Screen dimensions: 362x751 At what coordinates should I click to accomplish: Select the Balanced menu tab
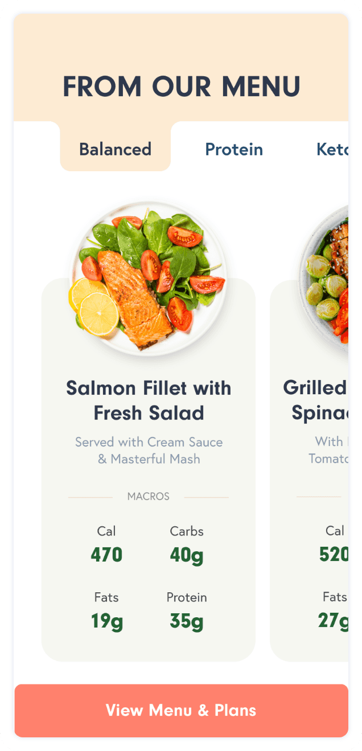pyautogui.click(x=115, y=149)
